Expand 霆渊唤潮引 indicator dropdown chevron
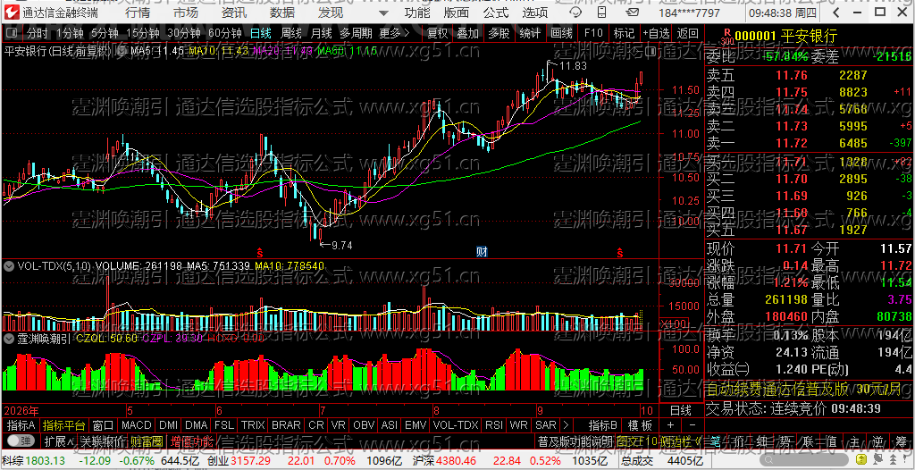 [9, 338]
